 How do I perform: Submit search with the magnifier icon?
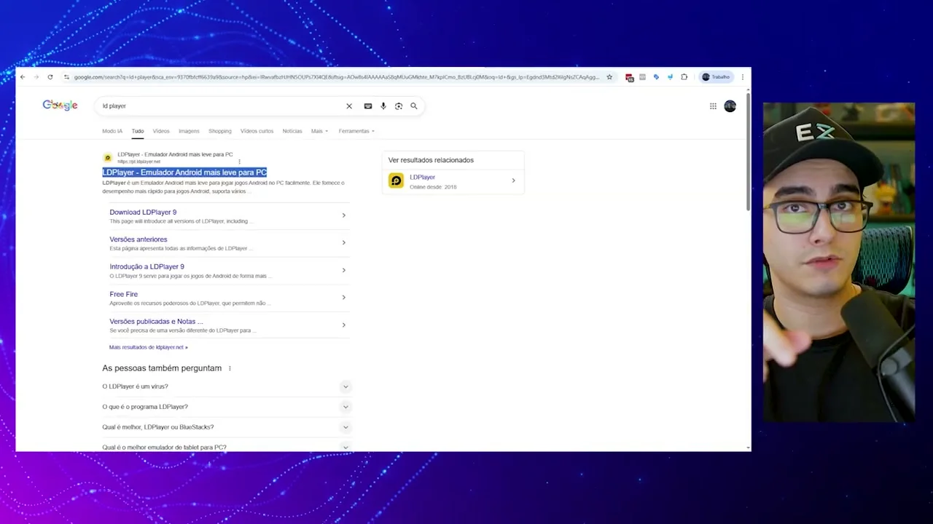tap(414, 106)
